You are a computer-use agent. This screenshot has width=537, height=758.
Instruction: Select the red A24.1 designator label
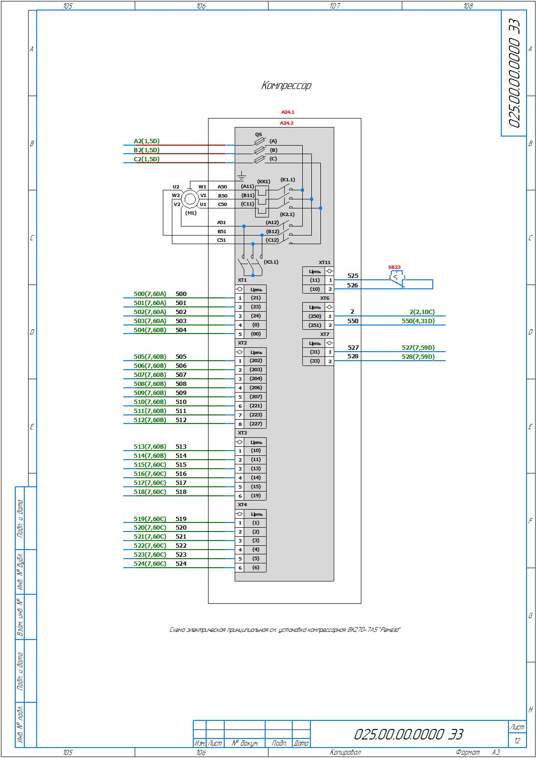pos(288,112)
